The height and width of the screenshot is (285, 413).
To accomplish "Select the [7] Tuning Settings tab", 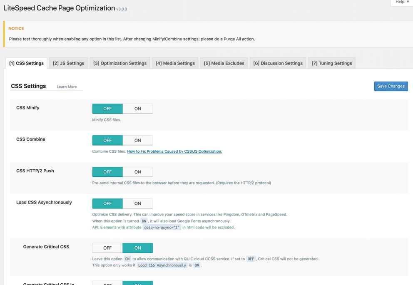I will point(332,63).
